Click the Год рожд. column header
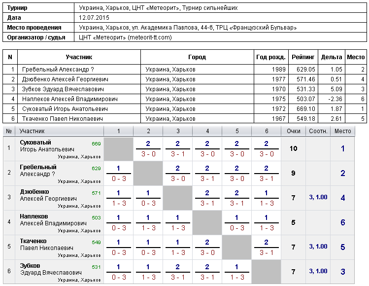 pos(271,57)
